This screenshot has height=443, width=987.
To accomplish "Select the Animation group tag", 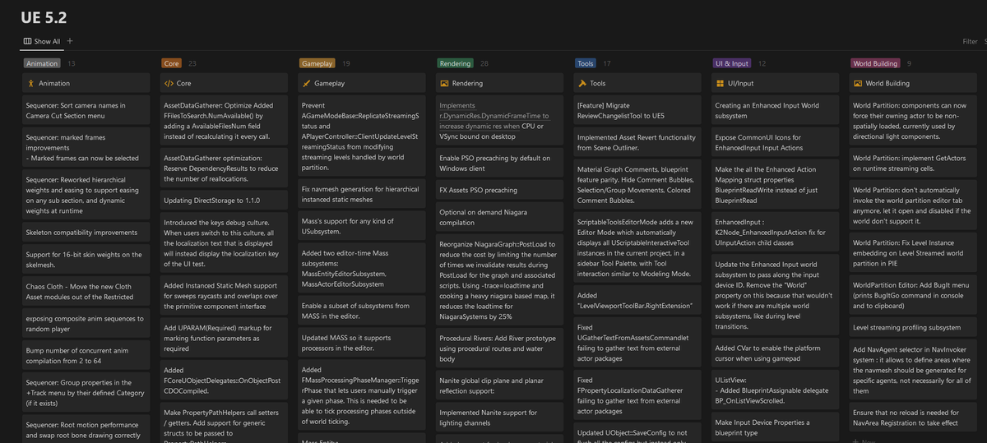I will (x=42, y=63).
